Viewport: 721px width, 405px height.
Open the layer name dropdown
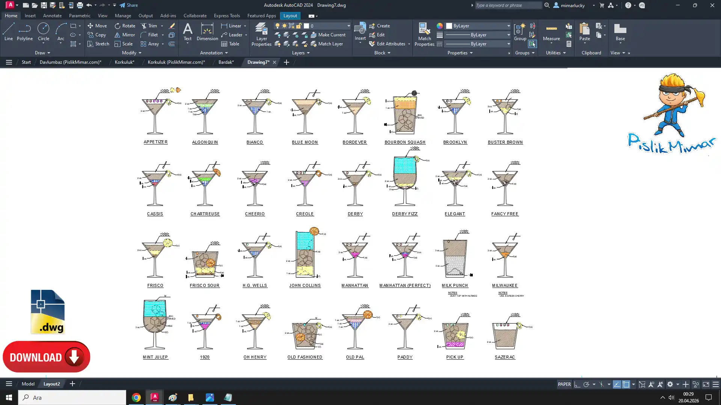[348, 26]
